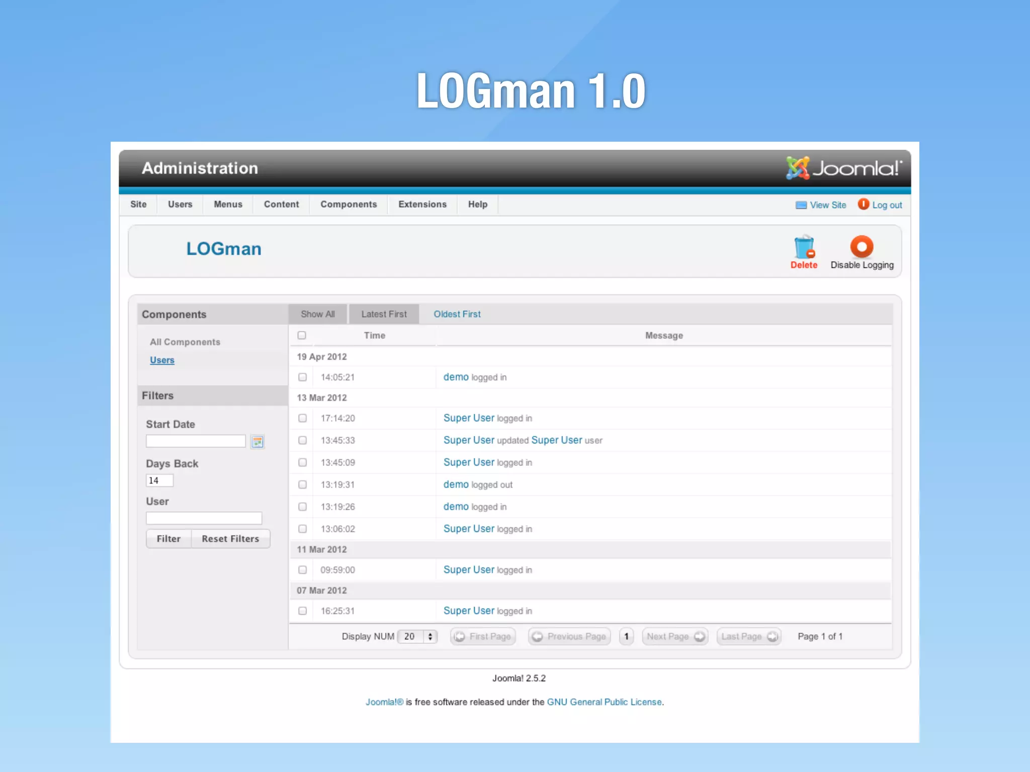Click the Disable Logging orange icon
Image resolution: width=1030 pixels, height=772 pixels.
[862, 247]
